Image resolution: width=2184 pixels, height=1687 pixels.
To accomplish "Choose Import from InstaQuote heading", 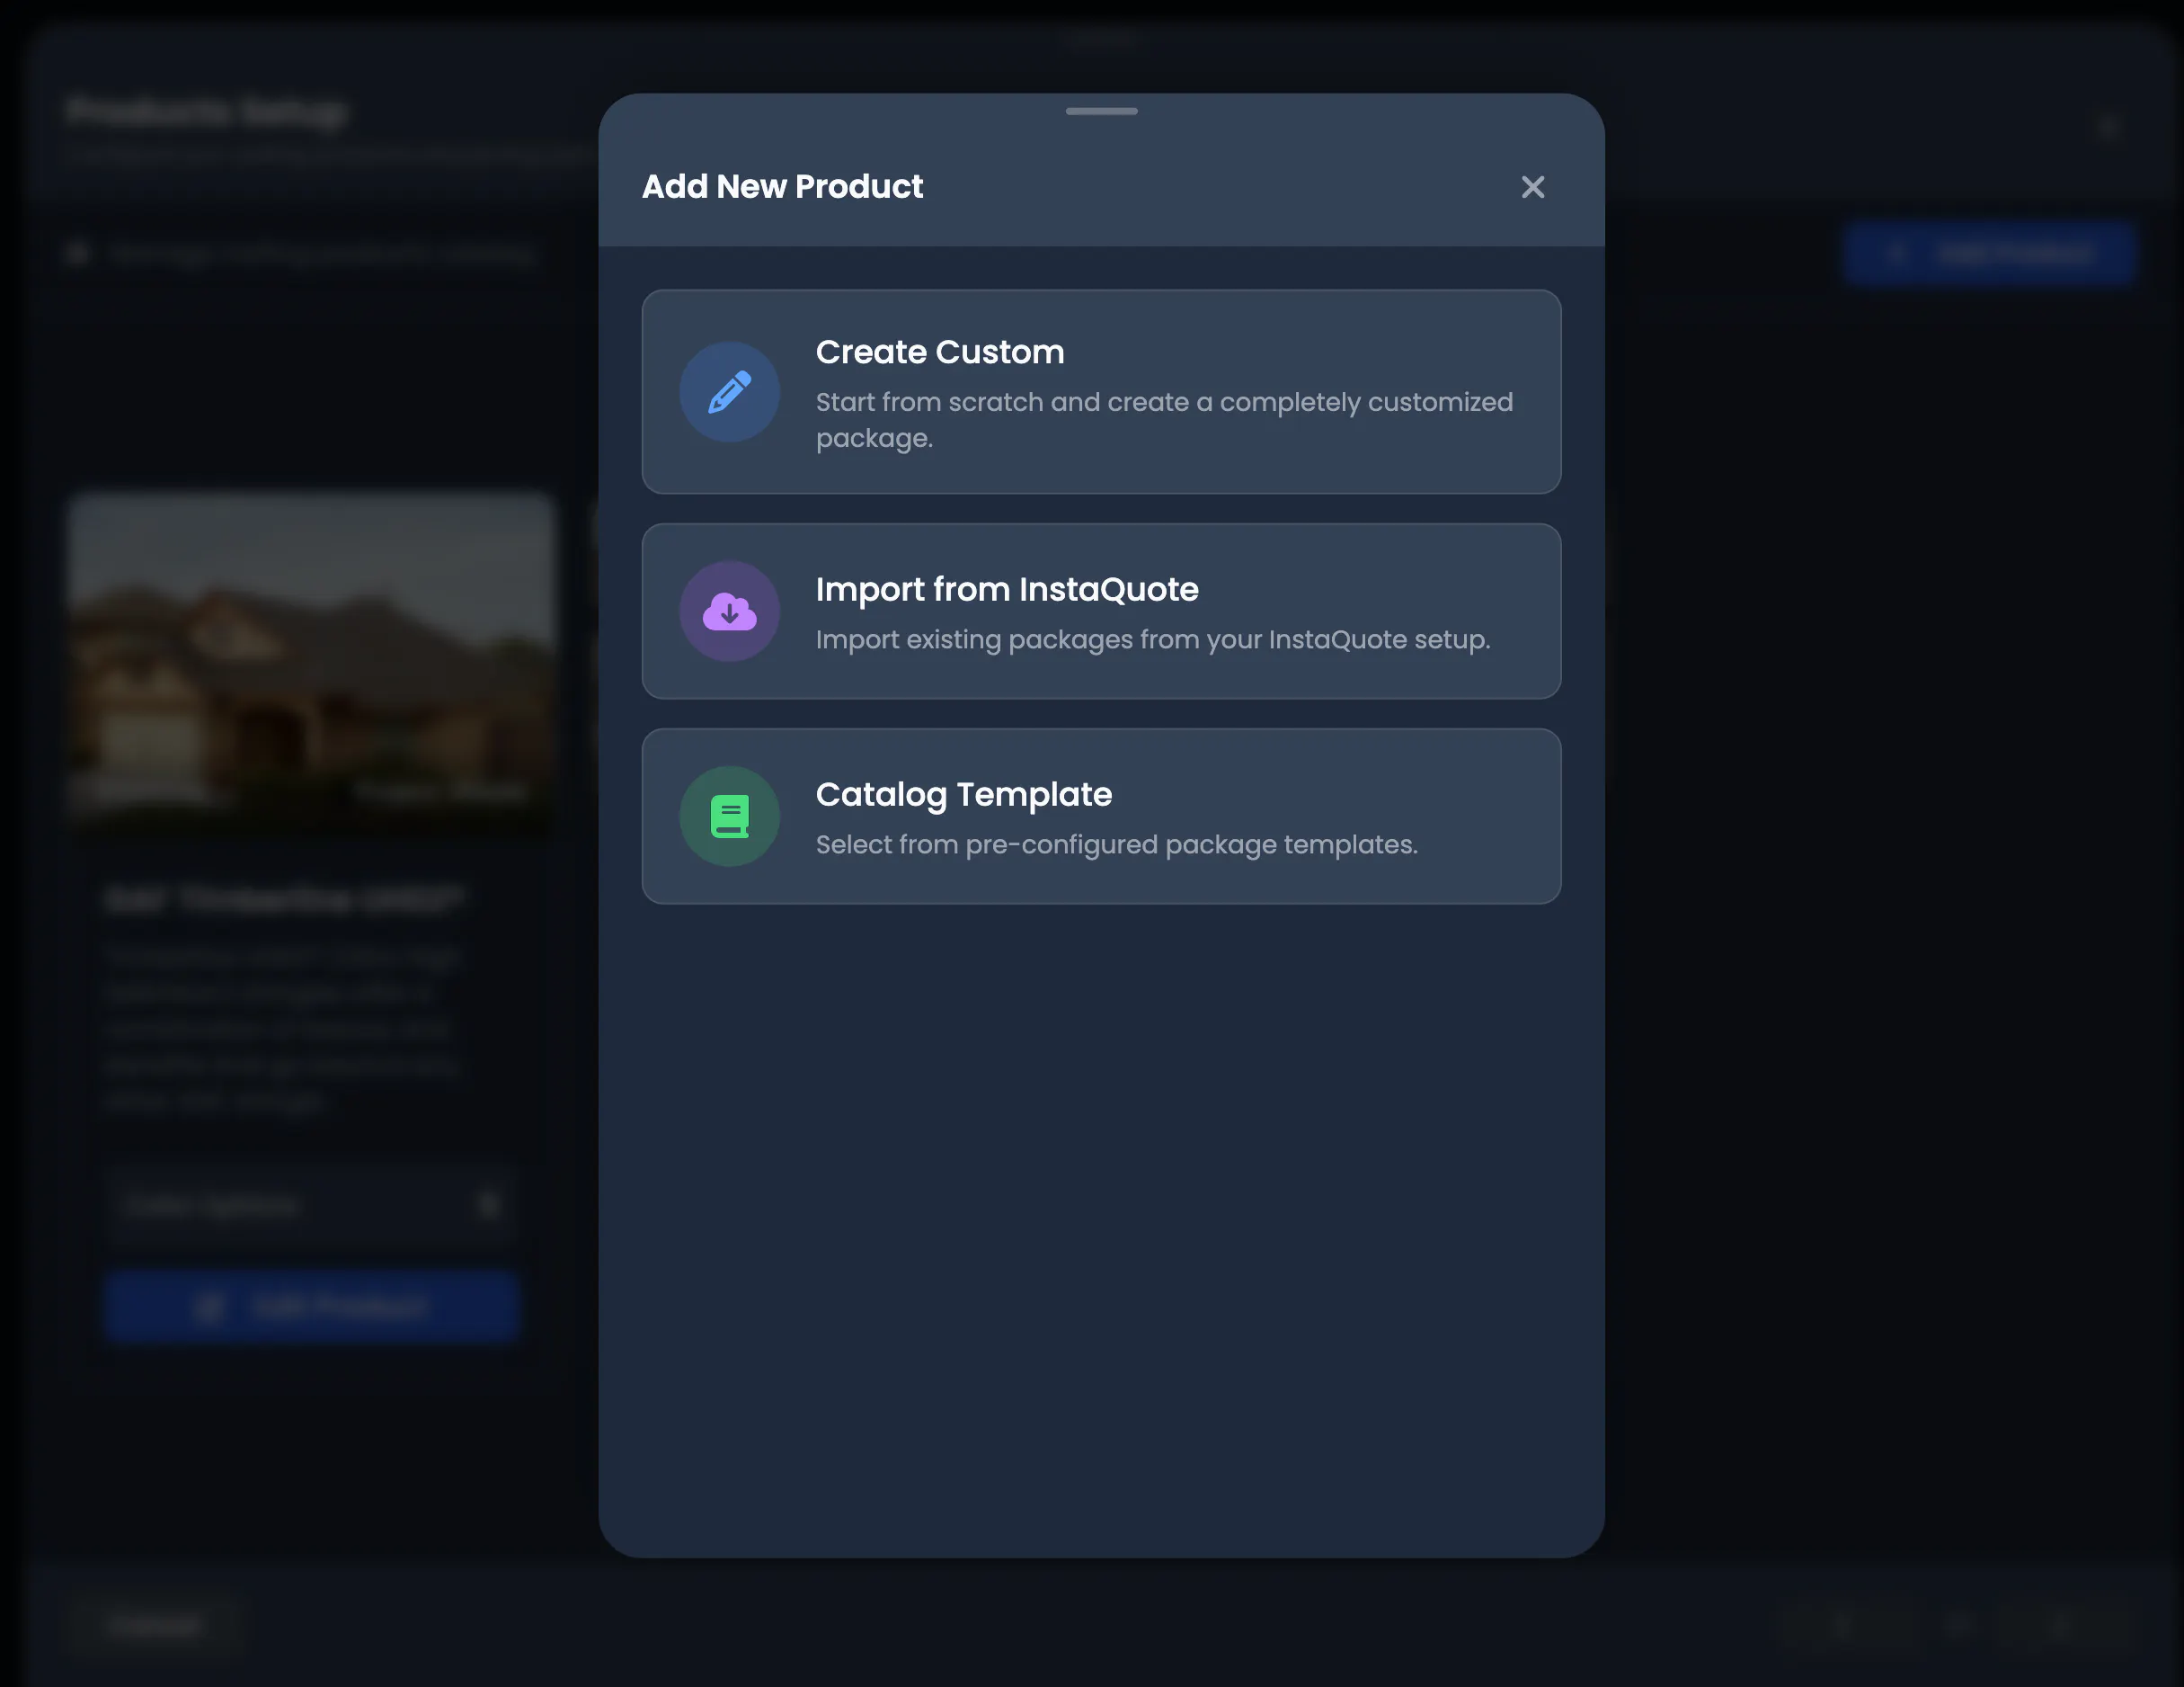I will 1006,589.
